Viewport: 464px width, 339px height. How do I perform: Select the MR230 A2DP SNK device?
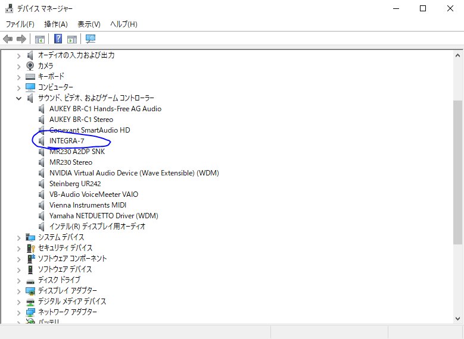[x=77, y=152]
